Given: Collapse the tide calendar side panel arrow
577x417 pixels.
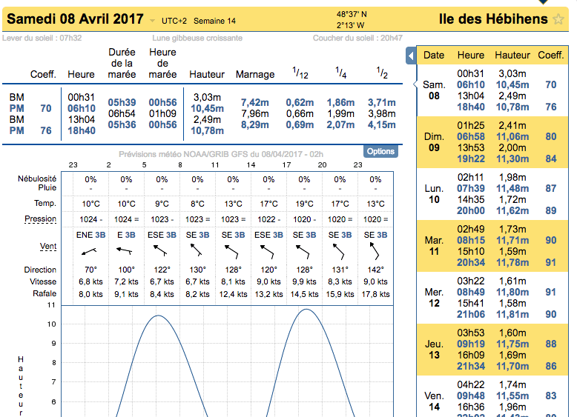Looking at the screenshot, I should [x=410, y=56].
